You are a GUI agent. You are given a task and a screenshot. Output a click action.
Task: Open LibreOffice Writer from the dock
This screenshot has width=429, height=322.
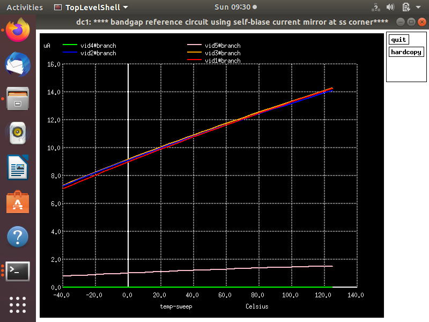pos(17,167)
